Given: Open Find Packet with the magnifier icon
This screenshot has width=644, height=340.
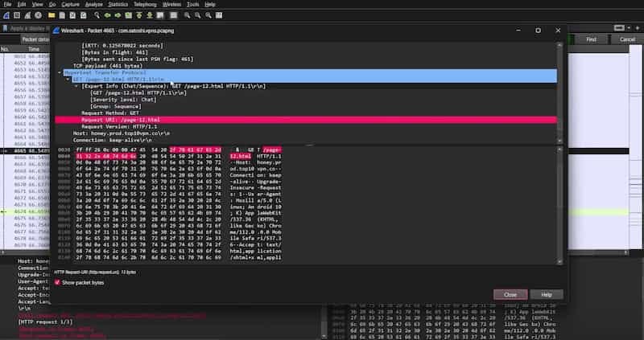Looking at the screenshot, I should pos(97,15).
